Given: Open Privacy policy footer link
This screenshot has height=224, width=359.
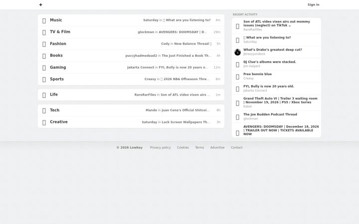Looking at the screenshot, I should 160,148.
